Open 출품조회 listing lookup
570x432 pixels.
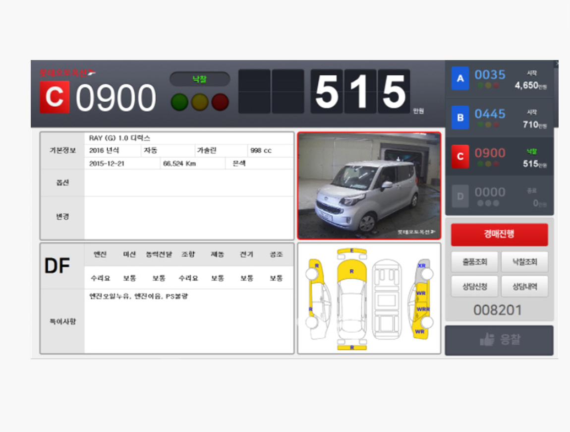pos(474,262)
